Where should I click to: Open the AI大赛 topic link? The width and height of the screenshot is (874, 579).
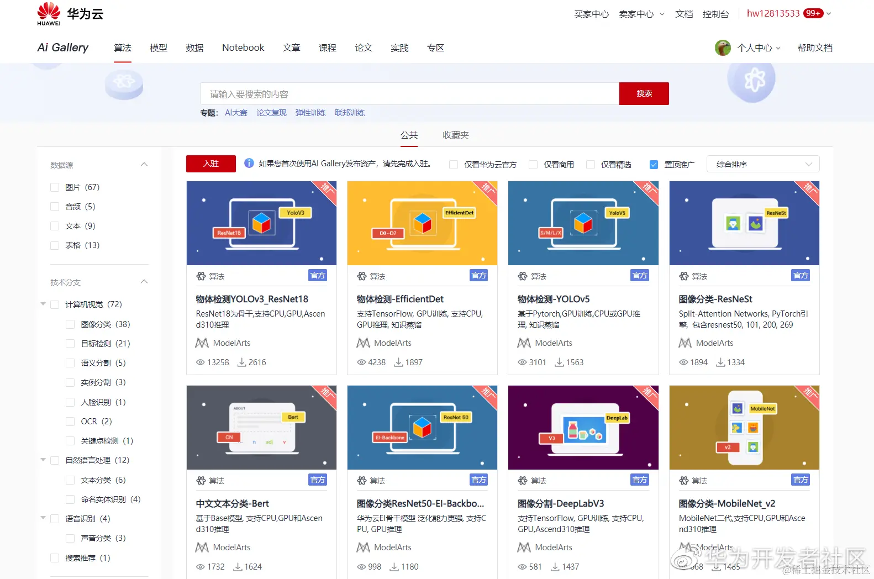236,113
